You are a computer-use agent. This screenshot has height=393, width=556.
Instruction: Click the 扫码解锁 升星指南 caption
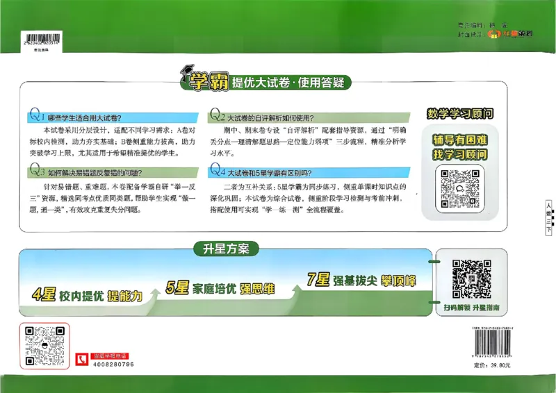coord(472,308)
